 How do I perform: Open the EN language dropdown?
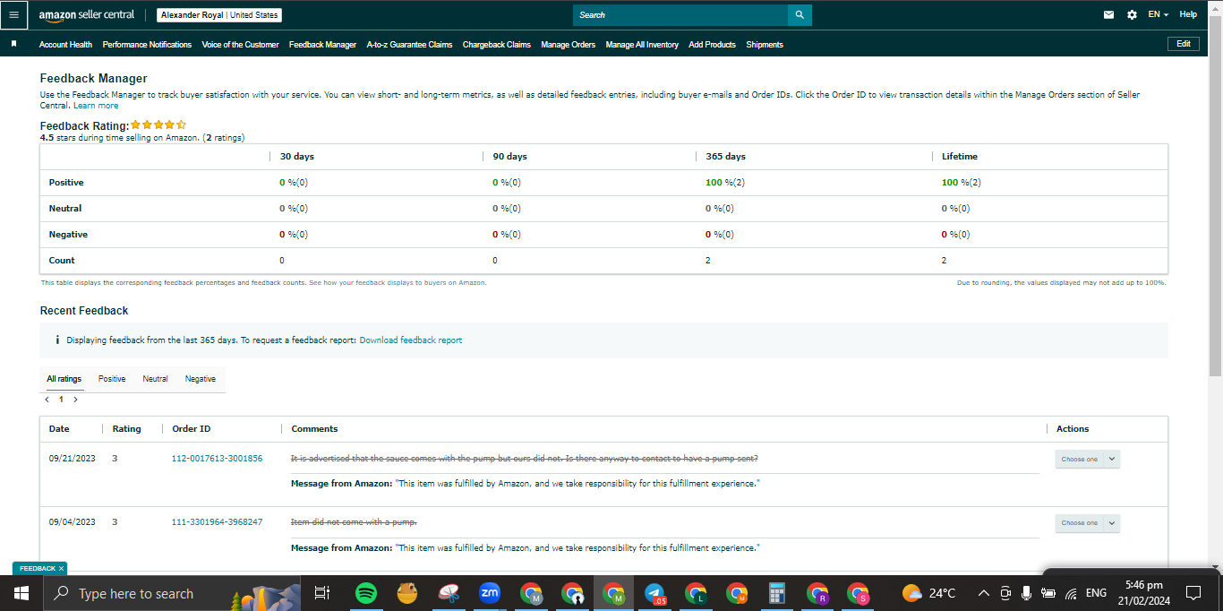[1159, 14]
